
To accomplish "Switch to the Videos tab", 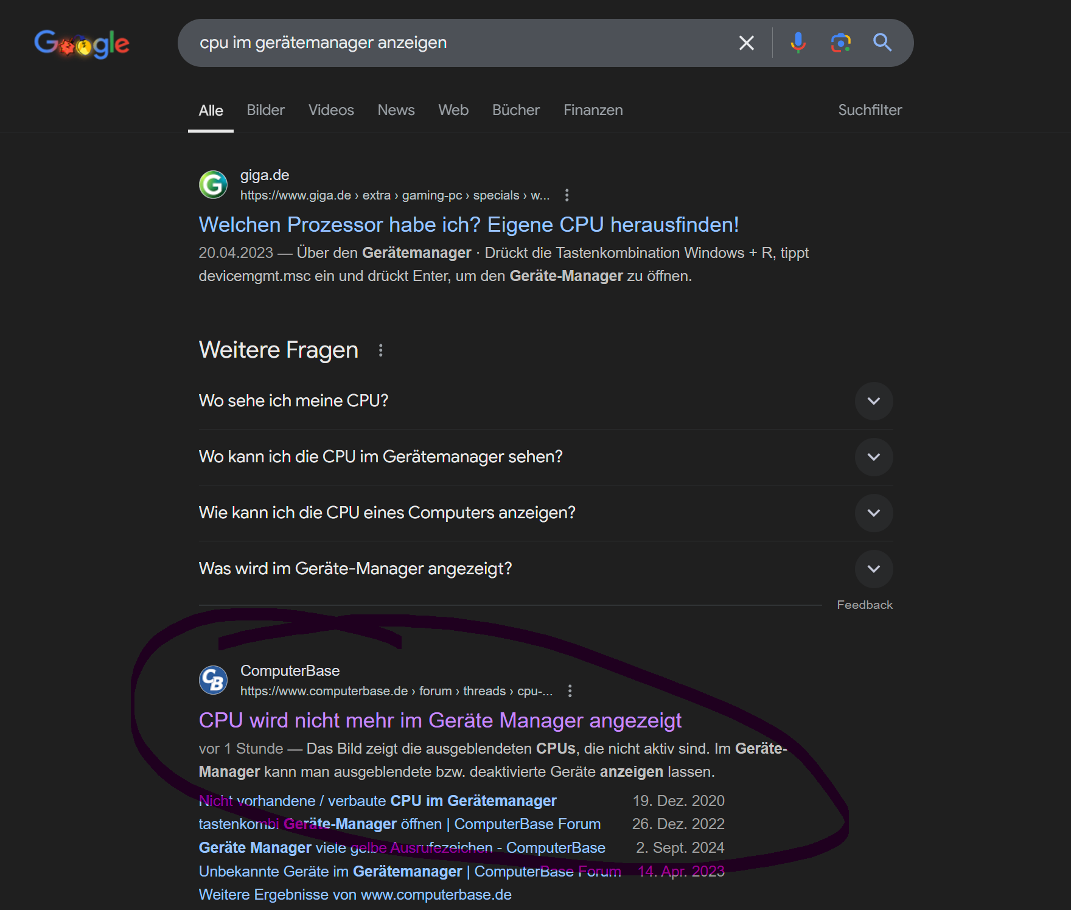I will [x=331, y=110].
